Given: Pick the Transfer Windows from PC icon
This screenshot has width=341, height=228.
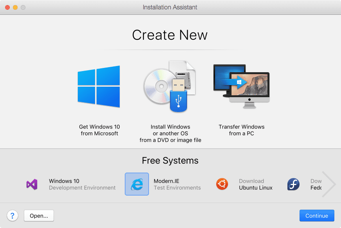Looking at the screenshot, I should (241, 86).
